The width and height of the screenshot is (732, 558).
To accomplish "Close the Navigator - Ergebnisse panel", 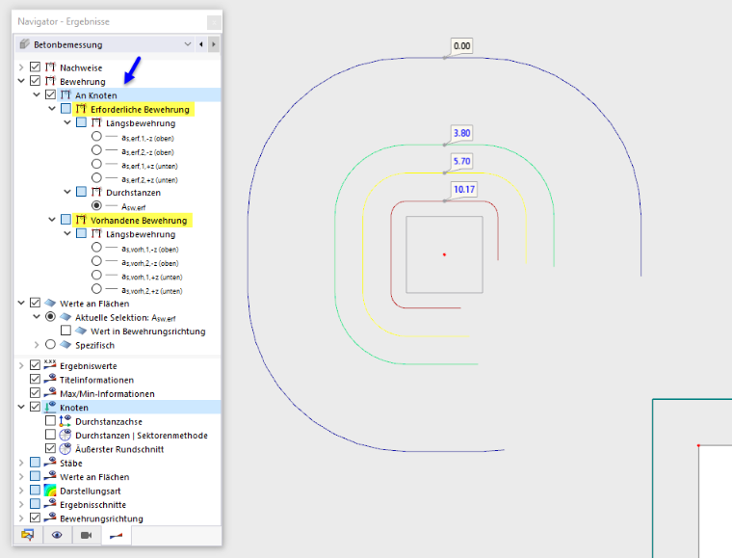I will point(214,21).
